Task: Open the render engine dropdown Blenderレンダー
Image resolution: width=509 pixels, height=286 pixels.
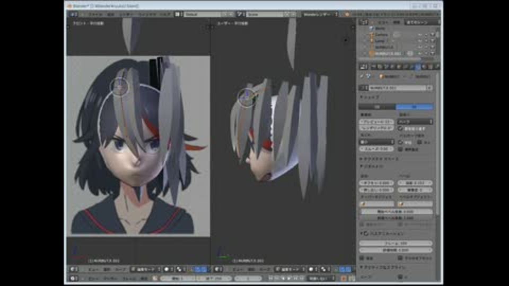Action: point(321,14)
